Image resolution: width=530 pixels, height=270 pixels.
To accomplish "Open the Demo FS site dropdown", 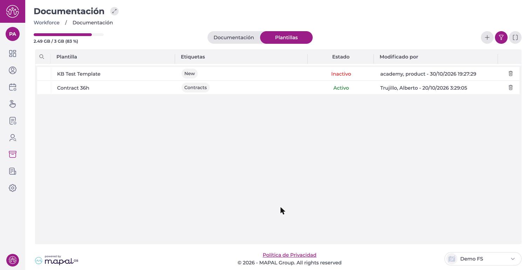I will [x=483, y=259].
